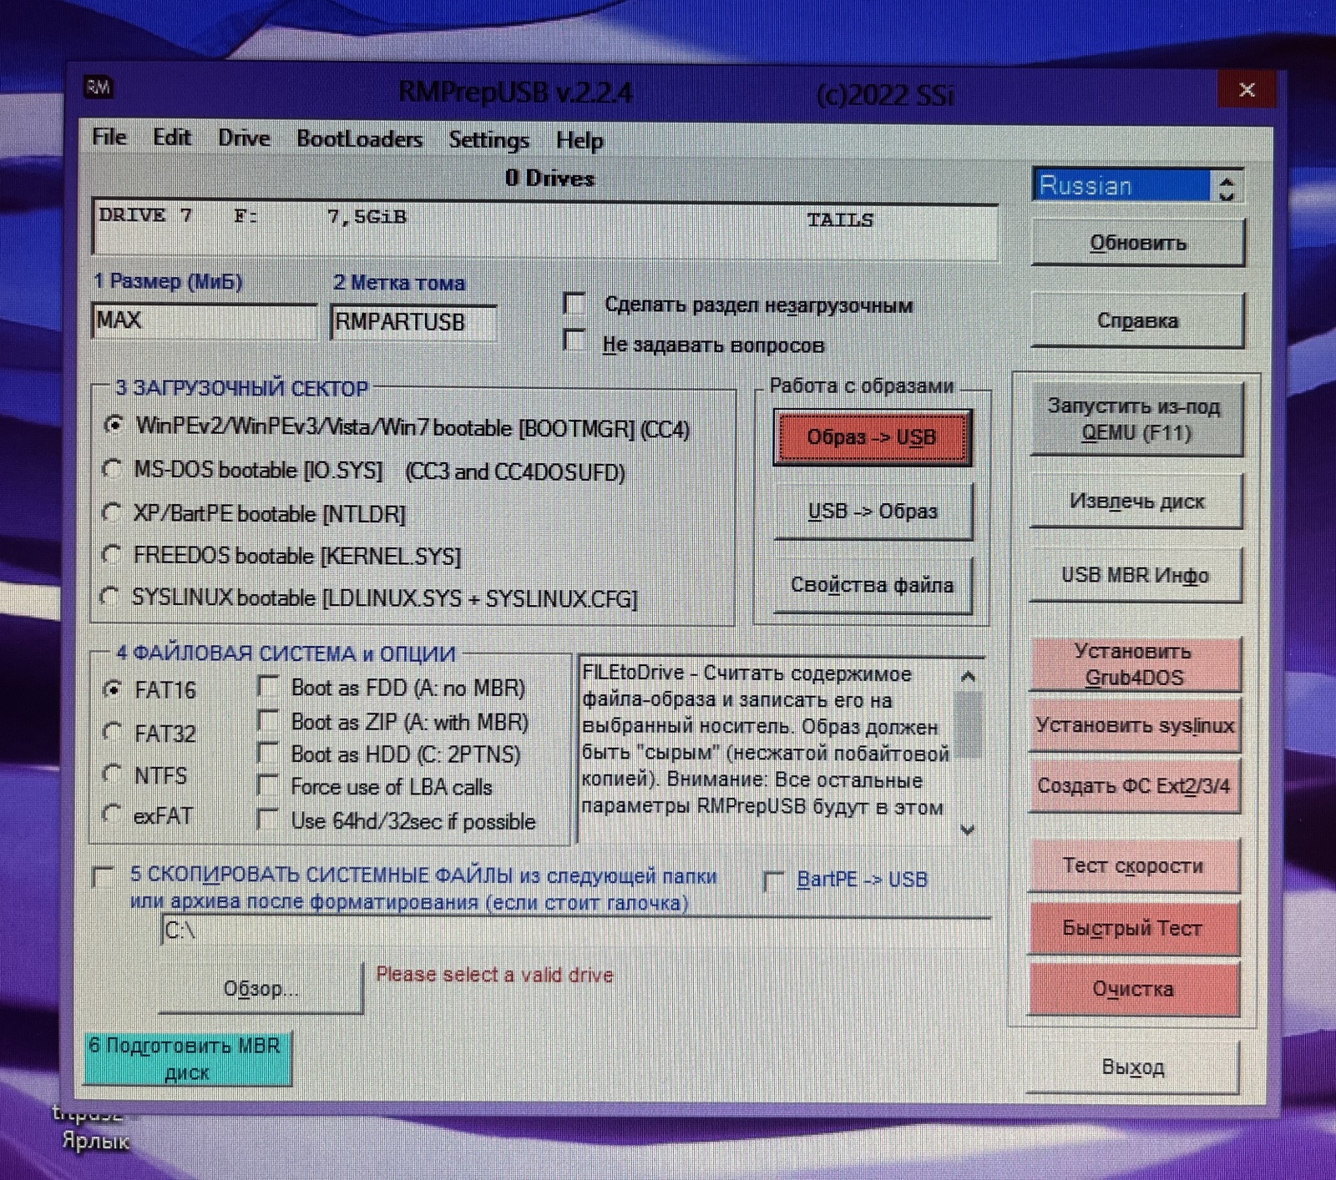Open the Drive menu
1336x1180 pixels.
244,138
